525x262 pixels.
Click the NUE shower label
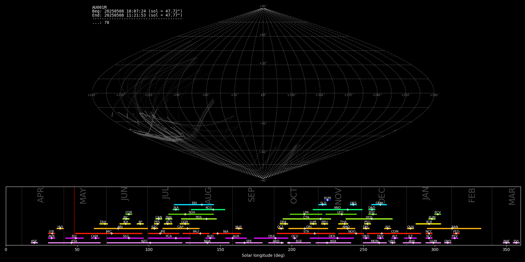point(239,227)
